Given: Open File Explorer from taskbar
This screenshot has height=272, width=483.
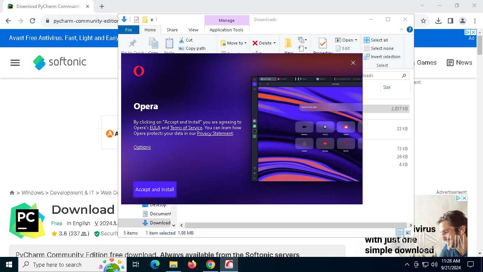Looking at the screenshot, I should pyautogui.click(x=174, y=264).
